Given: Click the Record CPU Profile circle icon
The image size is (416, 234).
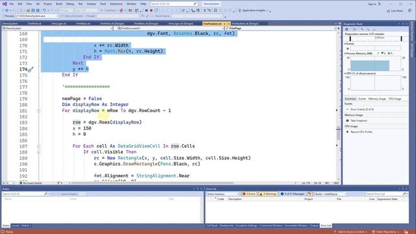Looking at the screenshot, I should tap(347, 131).
